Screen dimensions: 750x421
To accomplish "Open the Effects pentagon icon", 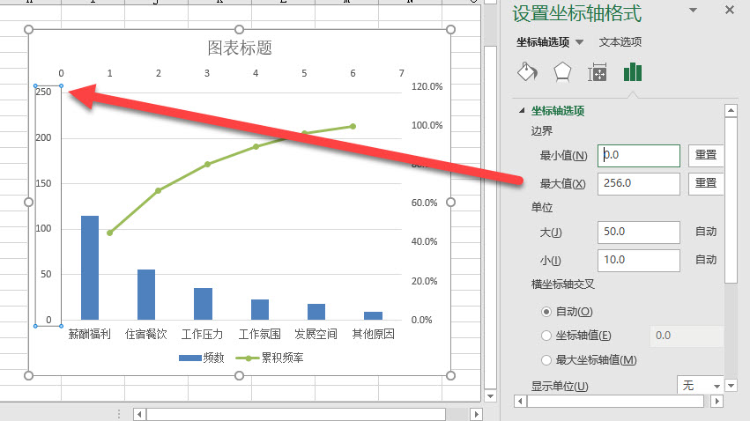I will 562,72.
